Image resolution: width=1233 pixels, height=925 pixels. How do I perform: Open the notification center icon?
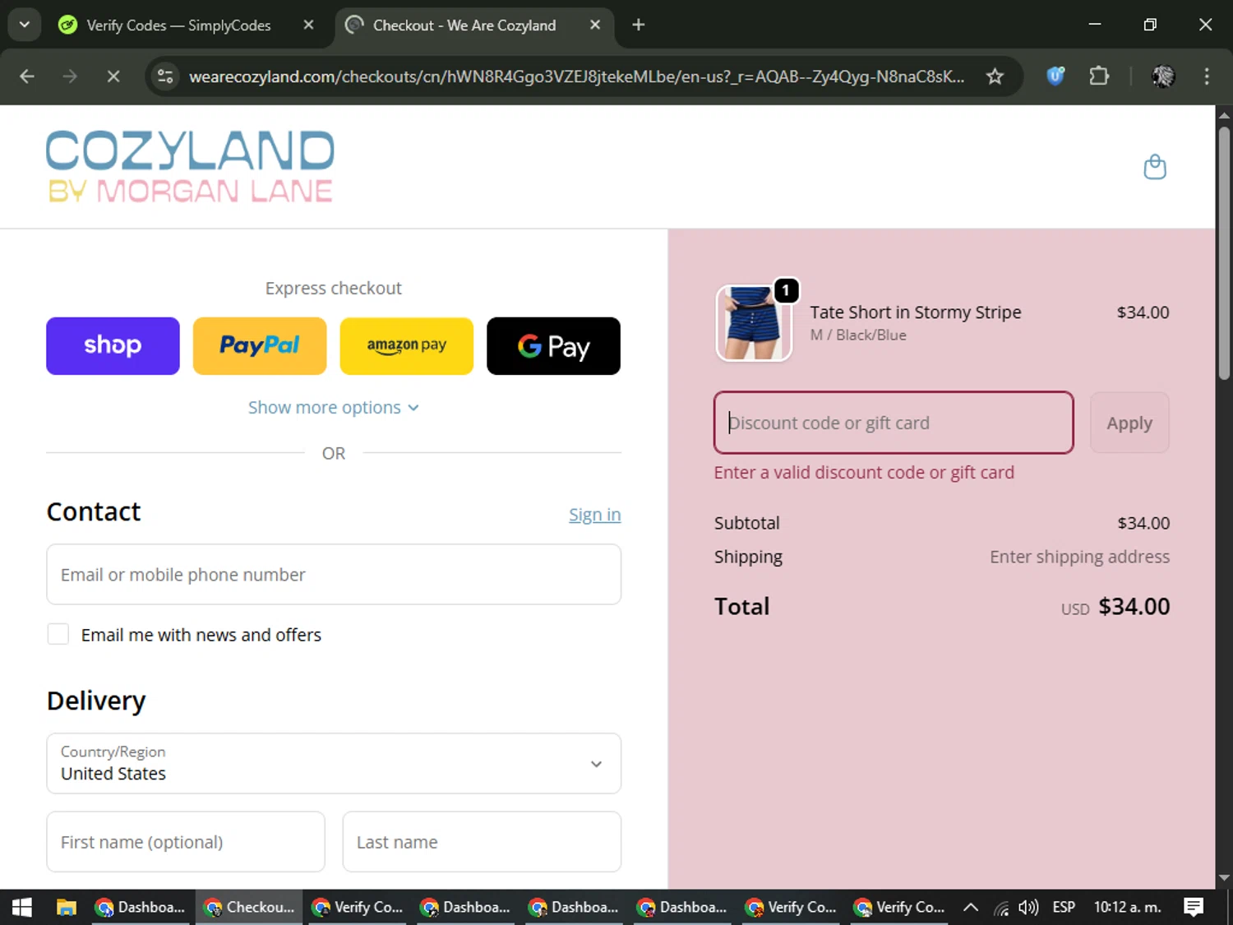[x=1194, y=907]
